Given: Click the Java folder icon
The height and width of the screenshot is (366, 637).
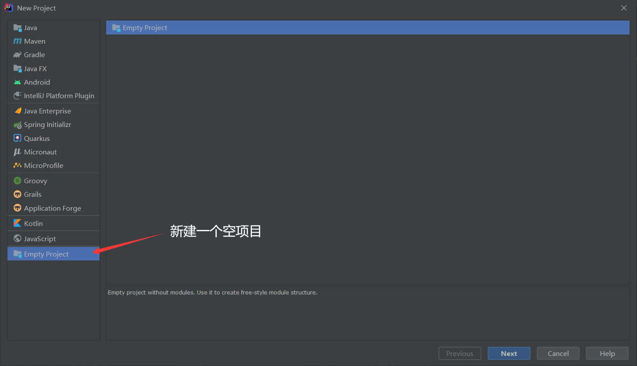Looking at the screenshot, I should [17, 28].
